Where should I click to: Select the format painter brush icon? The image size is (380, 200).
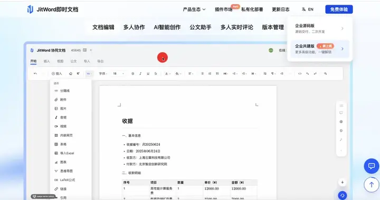click(78, 74)
